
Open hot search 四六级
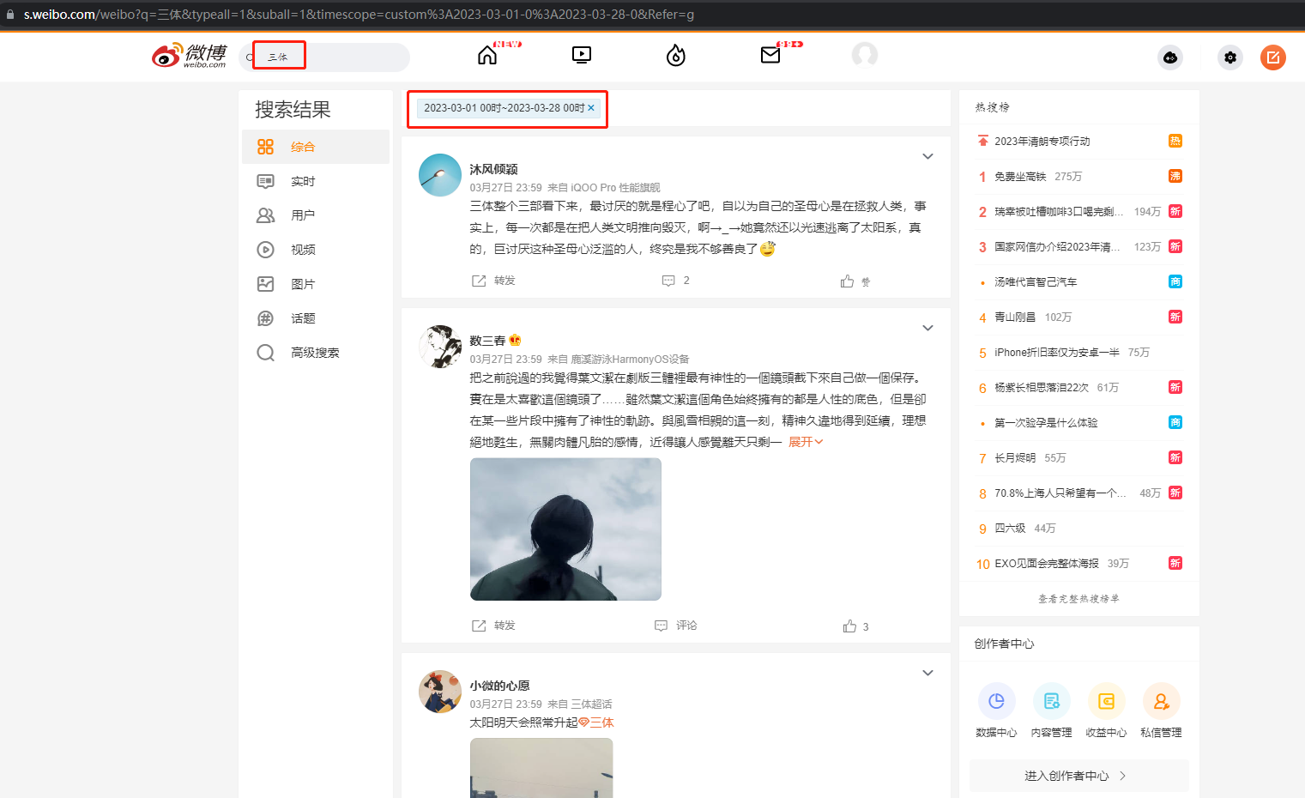pos(1010,529)
